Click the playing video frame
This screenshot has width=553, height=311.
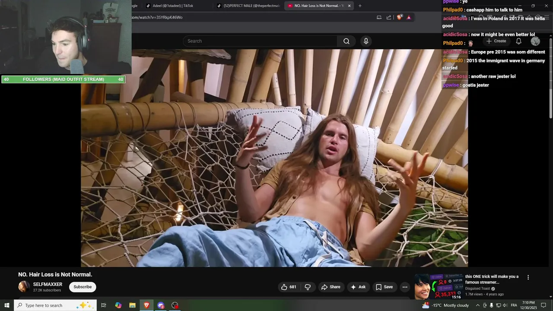(274, 158)
